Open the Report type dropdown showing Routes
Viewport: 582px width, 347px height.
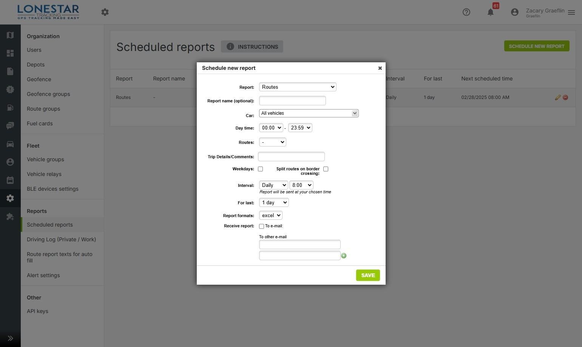click(x=298, y=87)
